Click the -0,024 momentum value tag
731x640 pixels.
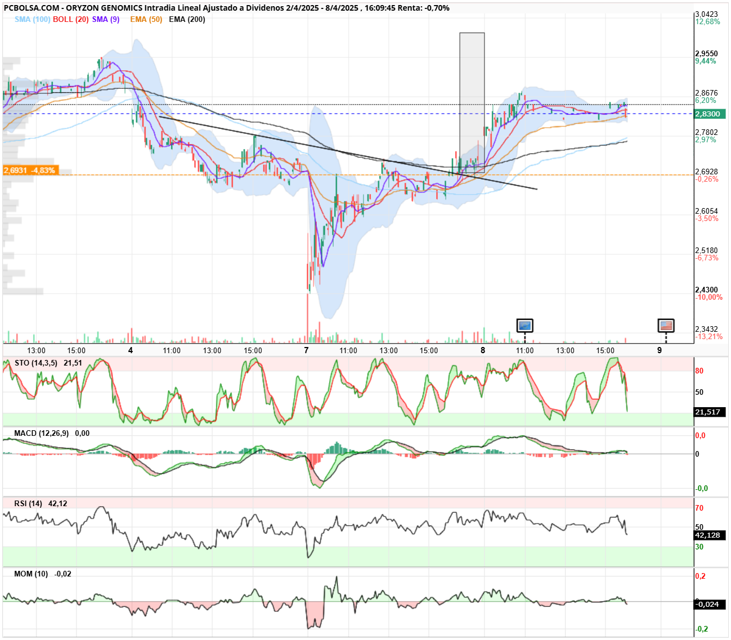[710, 604]
